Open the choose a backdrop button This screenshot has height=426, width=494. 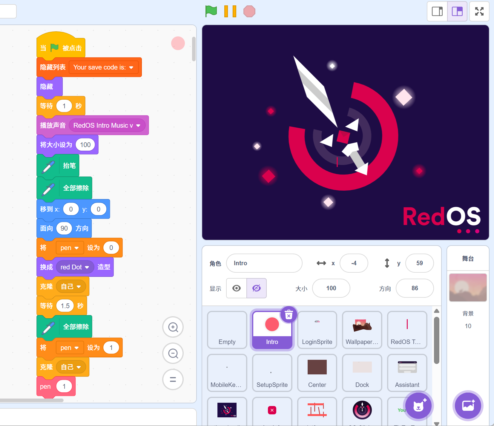point(468,405)
